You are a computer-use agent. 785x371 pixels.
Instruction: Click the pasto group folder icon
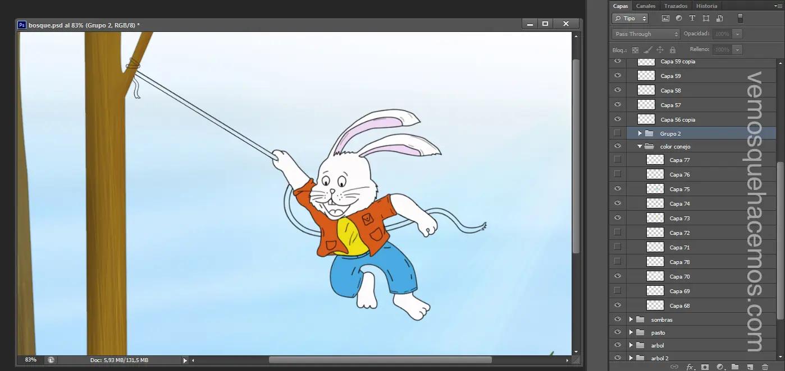(x=640, y=332)
